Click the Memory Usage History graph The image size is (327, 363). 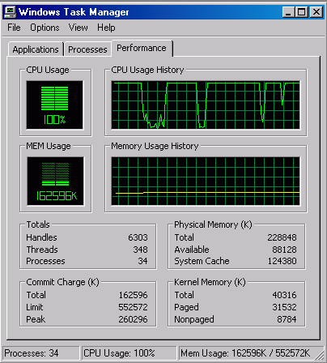206,181
